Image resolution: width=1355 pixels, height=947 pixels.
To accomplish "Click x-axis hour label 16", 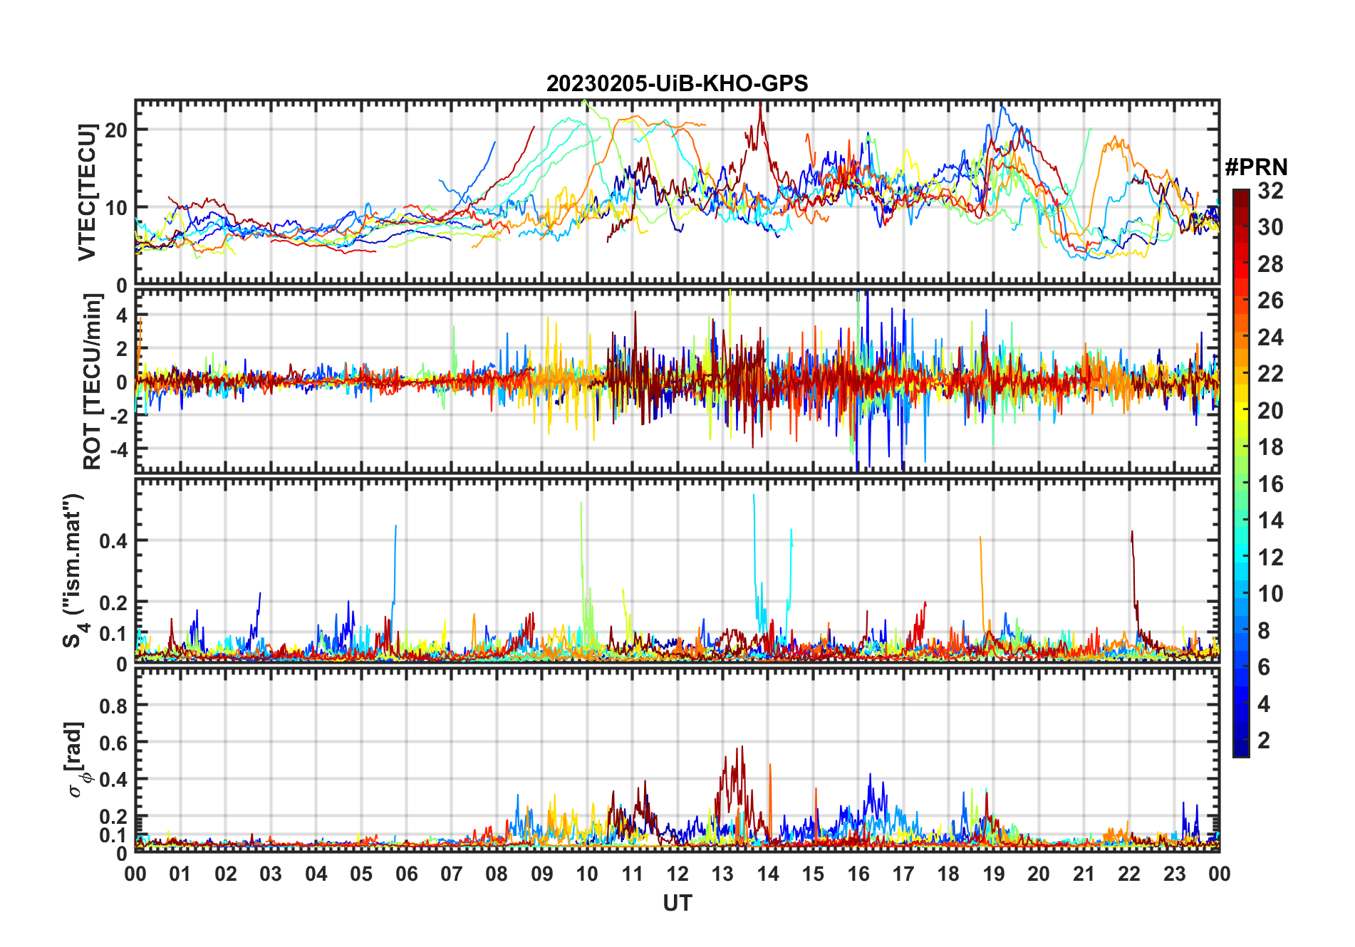I will (x=858, y=874).
